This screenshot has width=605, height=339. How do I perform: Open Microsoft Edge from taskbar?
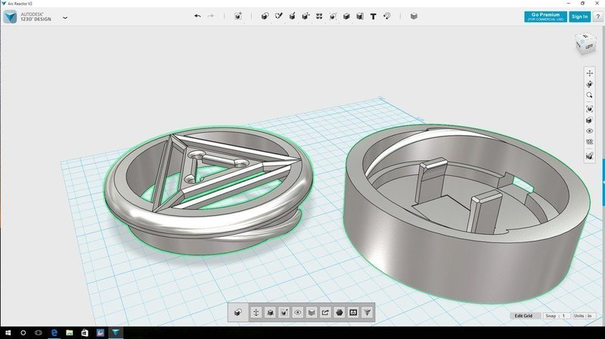click(54, 332)
